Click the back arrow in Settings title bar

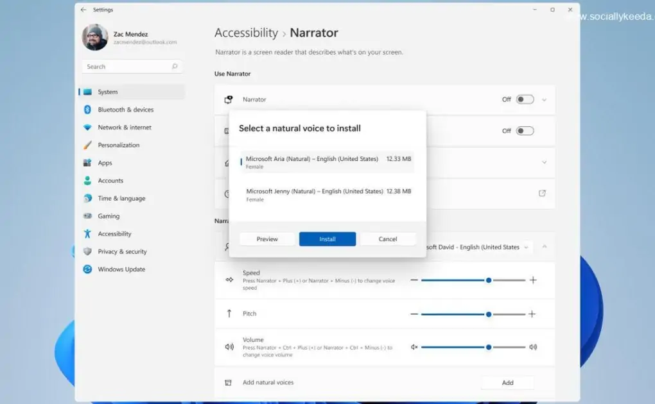coord(83,10)
